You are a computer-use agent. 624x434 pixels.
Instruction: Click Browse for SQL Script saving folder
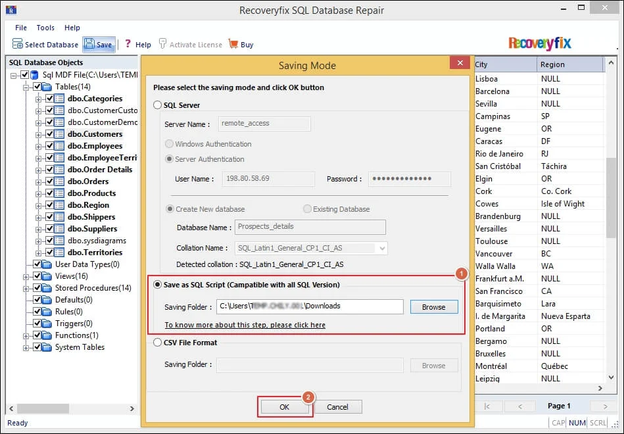point(434,307)
